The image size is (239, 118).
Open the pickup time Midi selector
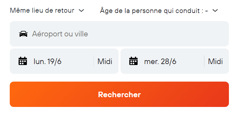point(105,61)
